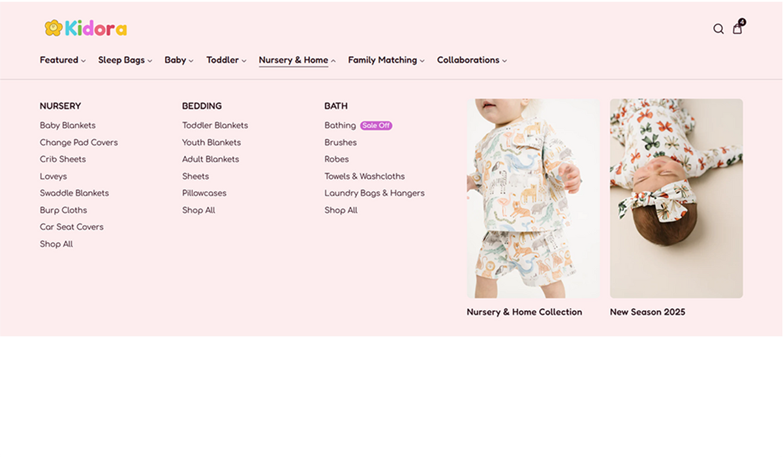Click the search magnifier icon

click(x=718, y=29)
